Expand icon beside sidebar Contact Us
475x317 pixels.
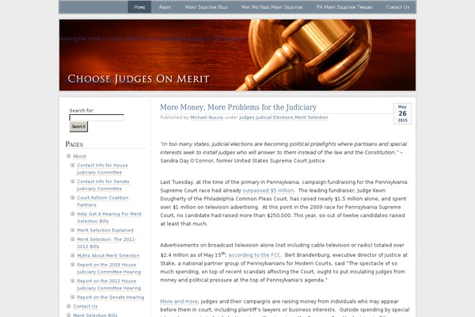pyautogui.click(x=68, y=307)
